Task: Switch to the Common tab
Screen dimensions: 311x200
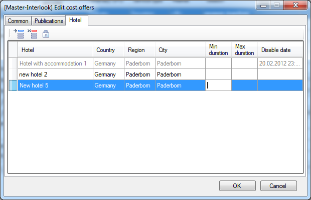Action: [x=18, y=21]
